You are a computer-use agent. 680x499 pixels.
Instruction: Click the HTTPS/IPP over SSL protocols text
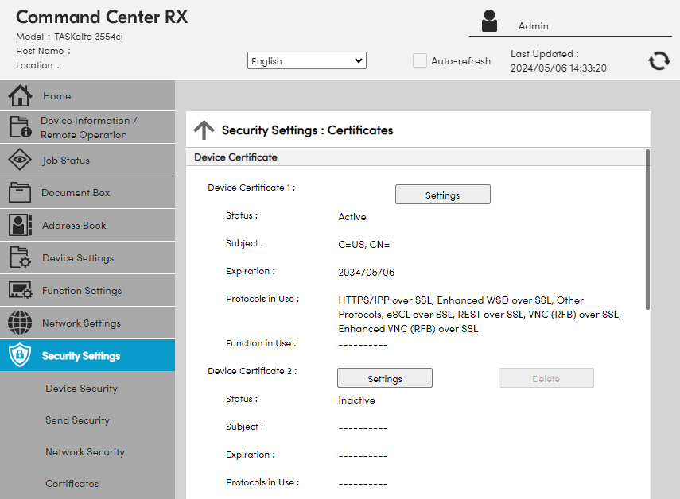pyautogui.click(x=480, y=315)
